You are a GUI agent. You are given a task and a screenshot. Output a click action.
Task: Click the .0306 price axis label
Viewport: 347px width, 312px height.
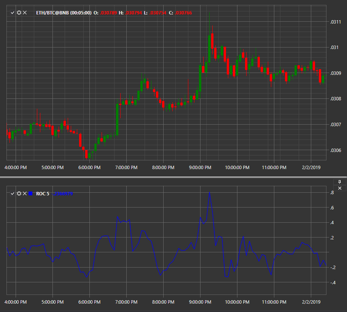point(336,150)
